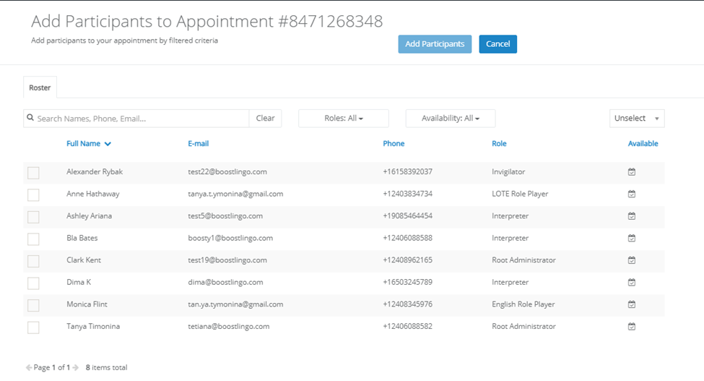Click email test5@boostlingo.com

(x=225, y=215)
